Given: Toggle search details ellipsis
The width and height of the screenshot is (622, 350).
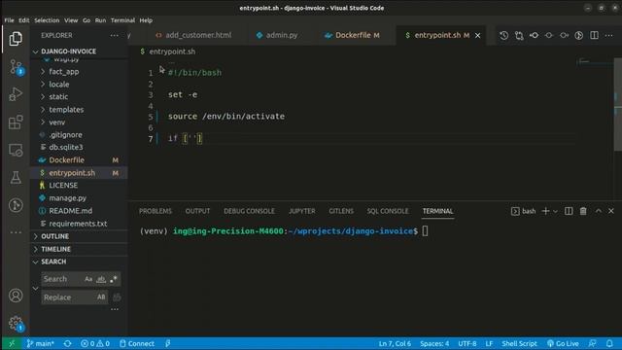Looking at the screenshot, I should (x=115, y=309).
